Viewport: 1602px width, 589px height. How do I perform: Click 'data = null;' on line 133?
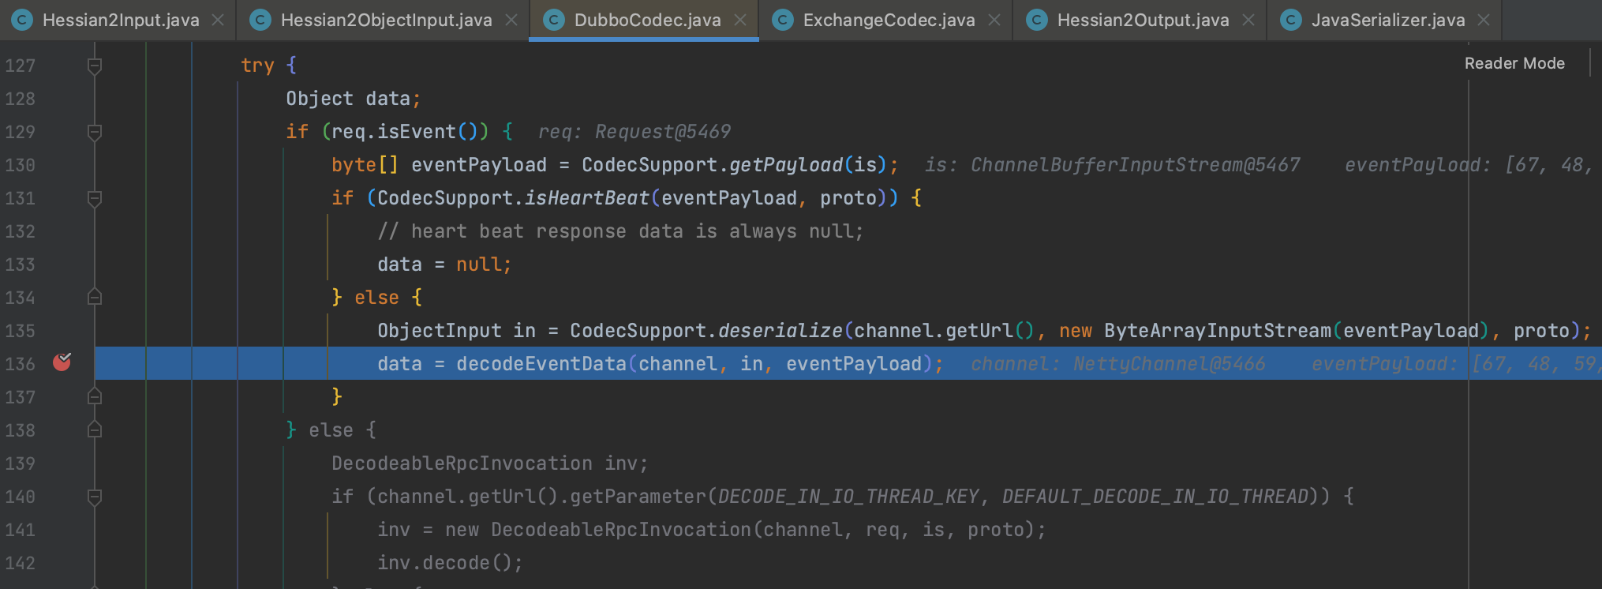coord(444,264)
